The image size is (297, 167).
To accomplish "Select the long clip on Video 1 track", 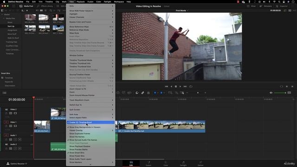I will click(x=162, y=127).
